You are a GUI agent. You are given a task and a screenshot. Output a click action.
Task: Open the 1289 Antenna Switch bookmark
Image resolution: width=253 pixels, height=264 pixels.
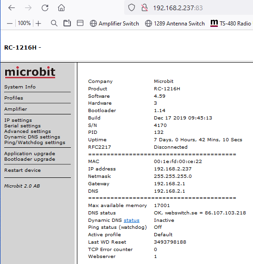point(175,24)
